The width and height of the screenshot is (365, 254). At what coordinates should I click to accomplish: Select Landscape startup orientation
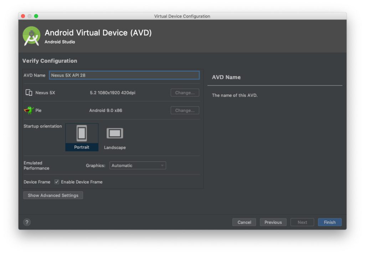click(115, 139)
